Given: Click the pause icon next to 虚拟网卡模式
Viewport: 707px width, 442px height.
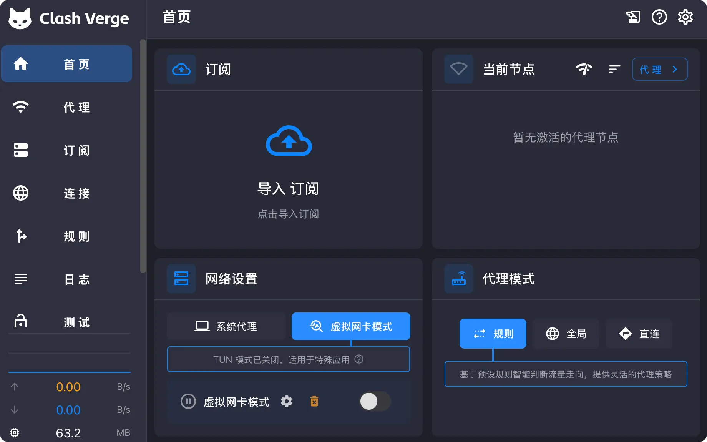Looking at the screenshot, I should coord(188,402).
